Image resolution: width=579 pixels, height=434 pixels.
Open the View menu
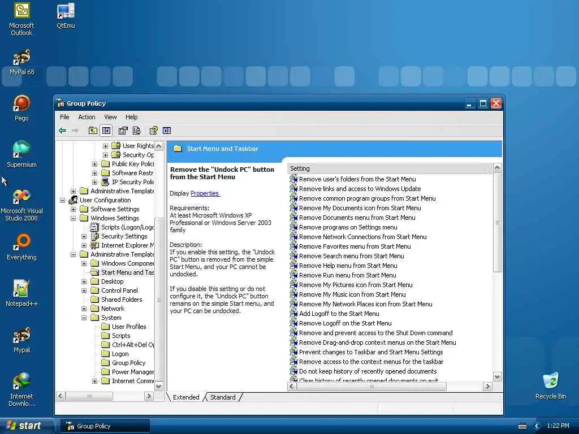point(110,117)
